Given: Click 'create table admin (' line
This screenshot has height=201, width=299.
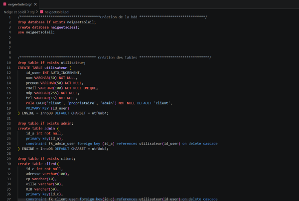Looking at the screenshot, I should [x=38, y=129].
